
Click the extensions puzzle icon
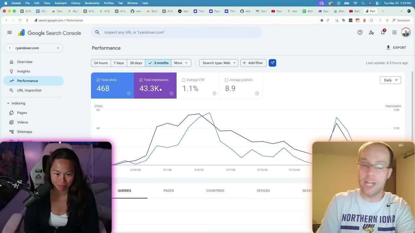[371, 20]
